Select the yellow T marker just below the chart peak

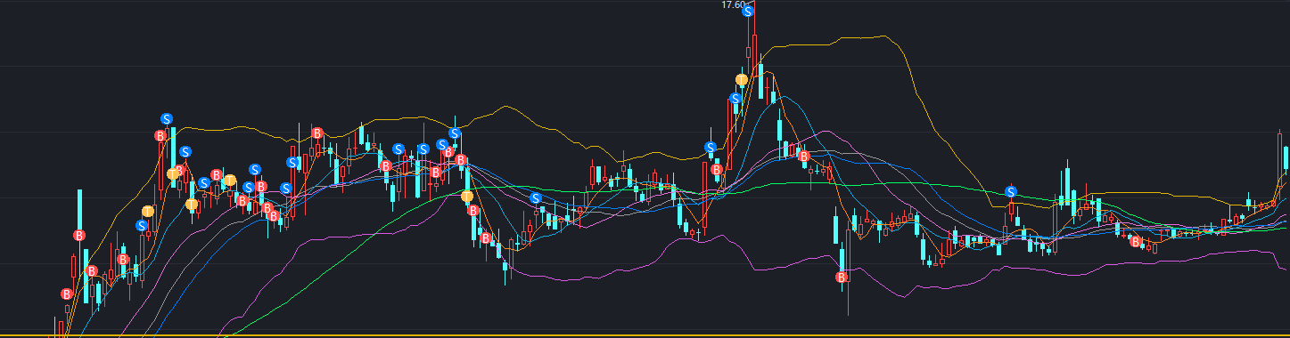click(x=742, y=80)
